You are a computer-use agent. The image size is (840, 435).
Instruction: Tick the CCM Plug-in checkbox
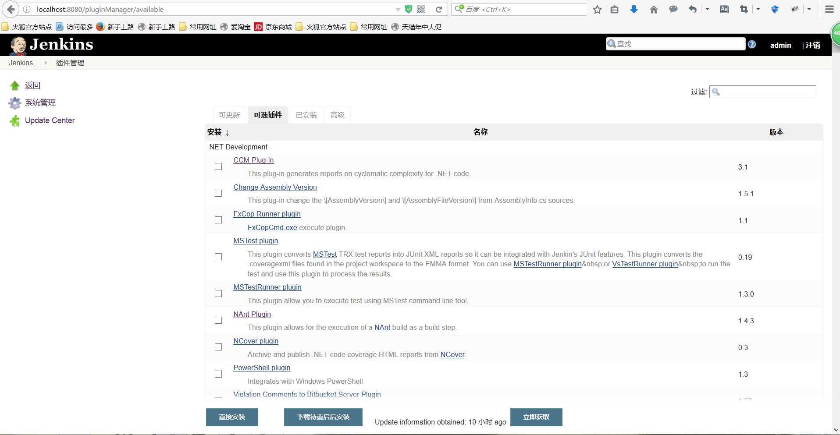point(218,166)
